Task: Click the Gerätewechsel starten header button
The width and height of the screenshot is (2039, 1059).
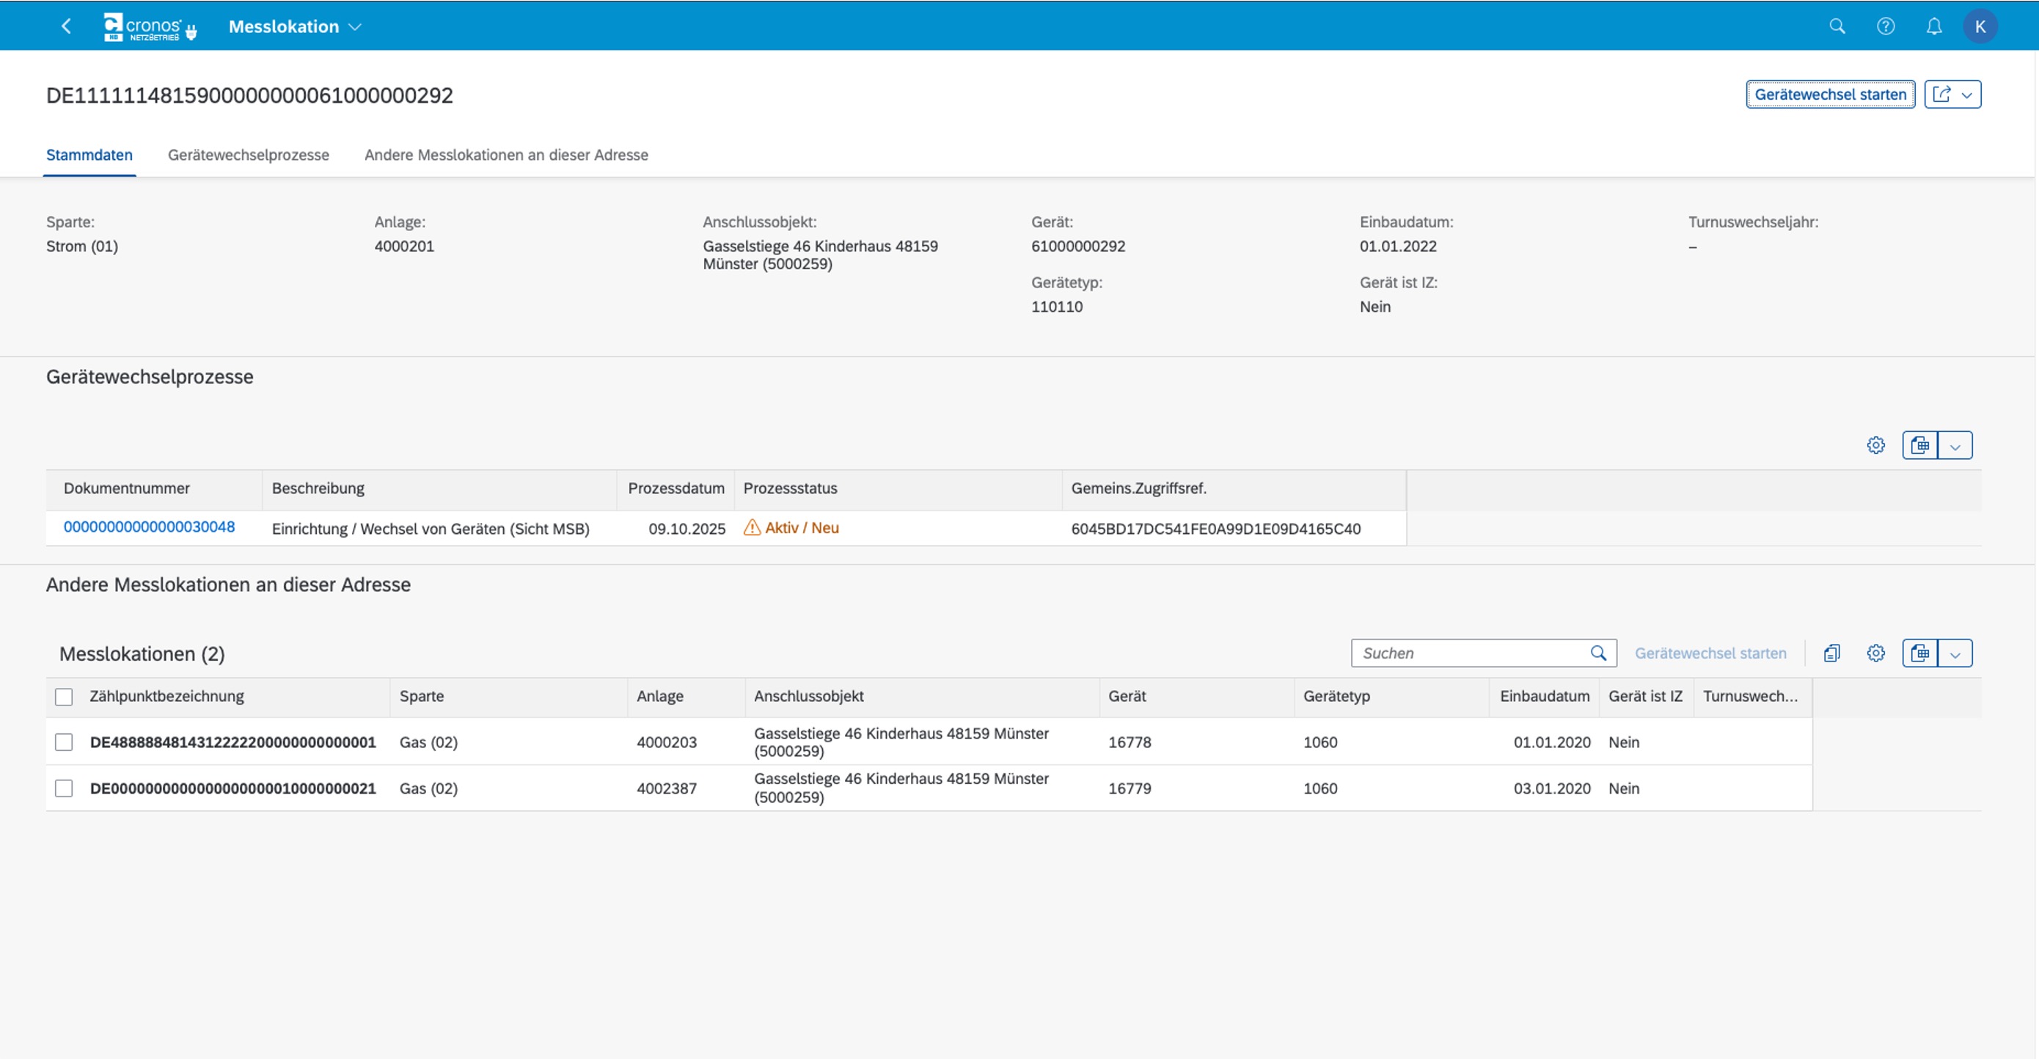Action: [x=1830, y=94]
